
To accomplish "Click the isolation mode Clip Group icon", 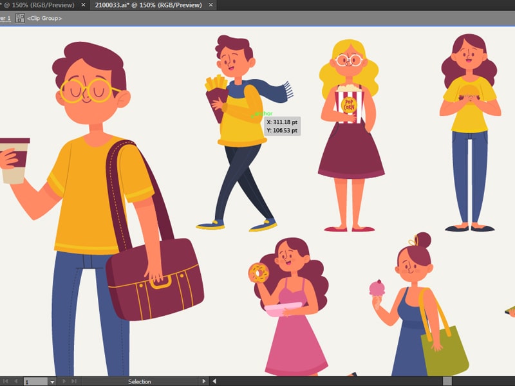I will 20,18.
